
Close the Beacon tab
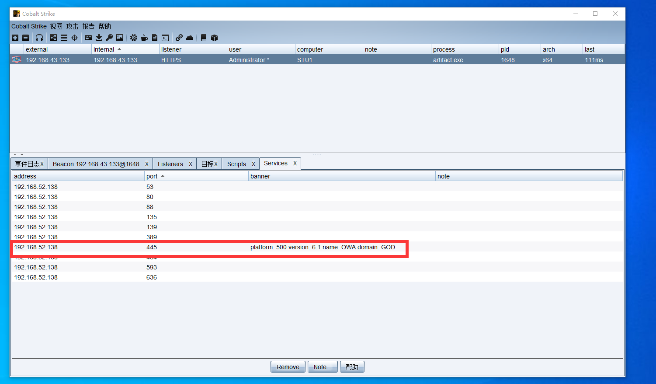coord(147,164)
